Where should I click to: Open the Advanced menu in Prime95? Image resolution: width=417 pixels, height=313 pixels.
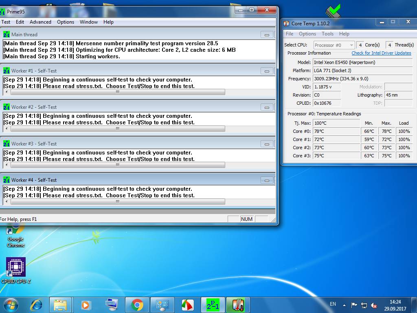click(x=40, y=22)
